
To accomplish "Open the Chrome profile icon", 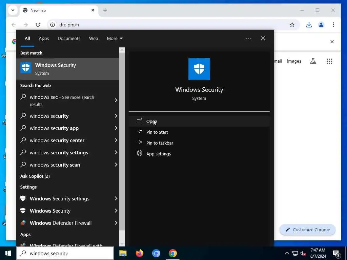I will [x=321, y=25].
